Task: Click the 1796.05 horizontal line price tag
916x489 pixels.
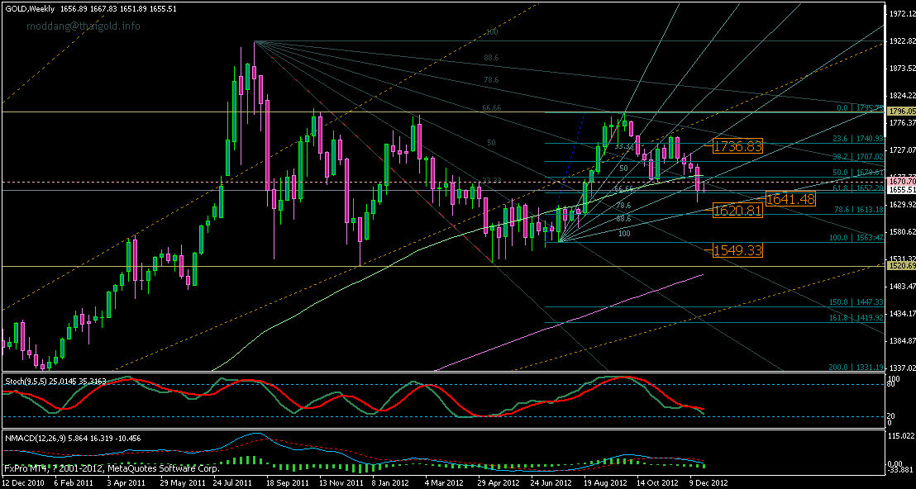Action: coord(900,111)
